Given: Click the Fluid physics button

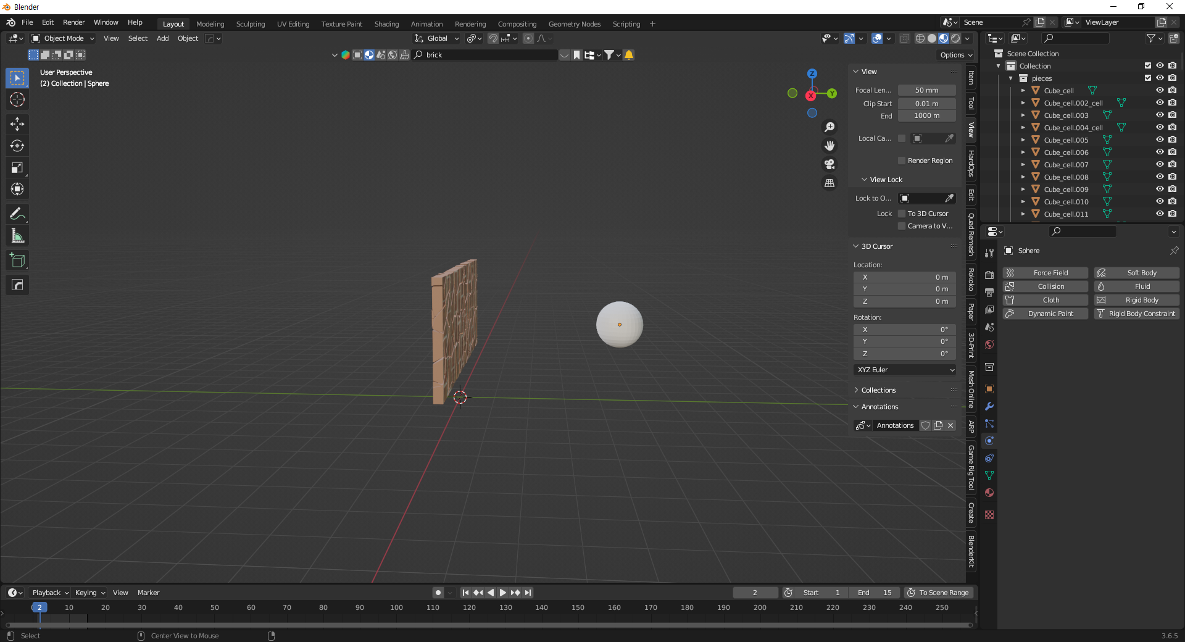Looking at the screenshot, I should pyautogui.click(x=1136, y=286).
